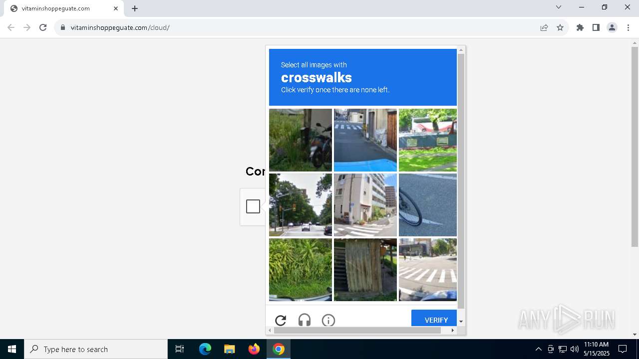Open captcha help info icon
This screenshot has height=359, width=639.
(x=328, y=320)
